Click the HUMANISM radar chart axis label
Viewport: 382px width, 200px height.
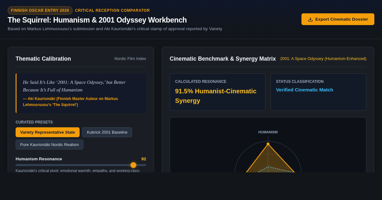coord(268,132)
